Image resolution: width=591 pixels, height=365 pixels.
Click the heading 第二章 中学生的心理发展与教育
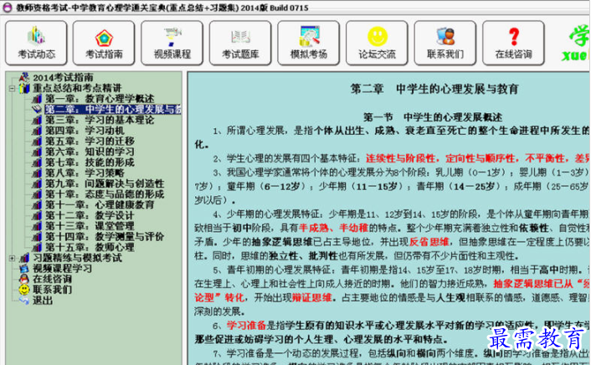tap(434, 90)
